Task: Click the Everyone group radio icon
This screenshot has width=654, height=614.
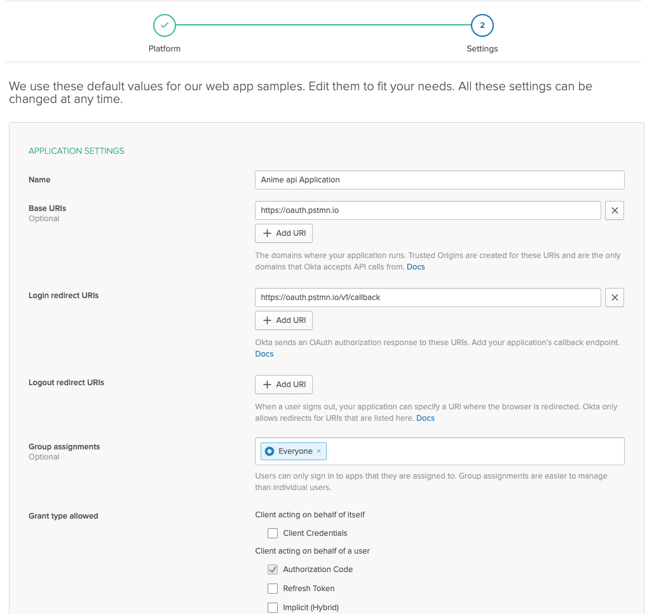Action: (269, 451)
